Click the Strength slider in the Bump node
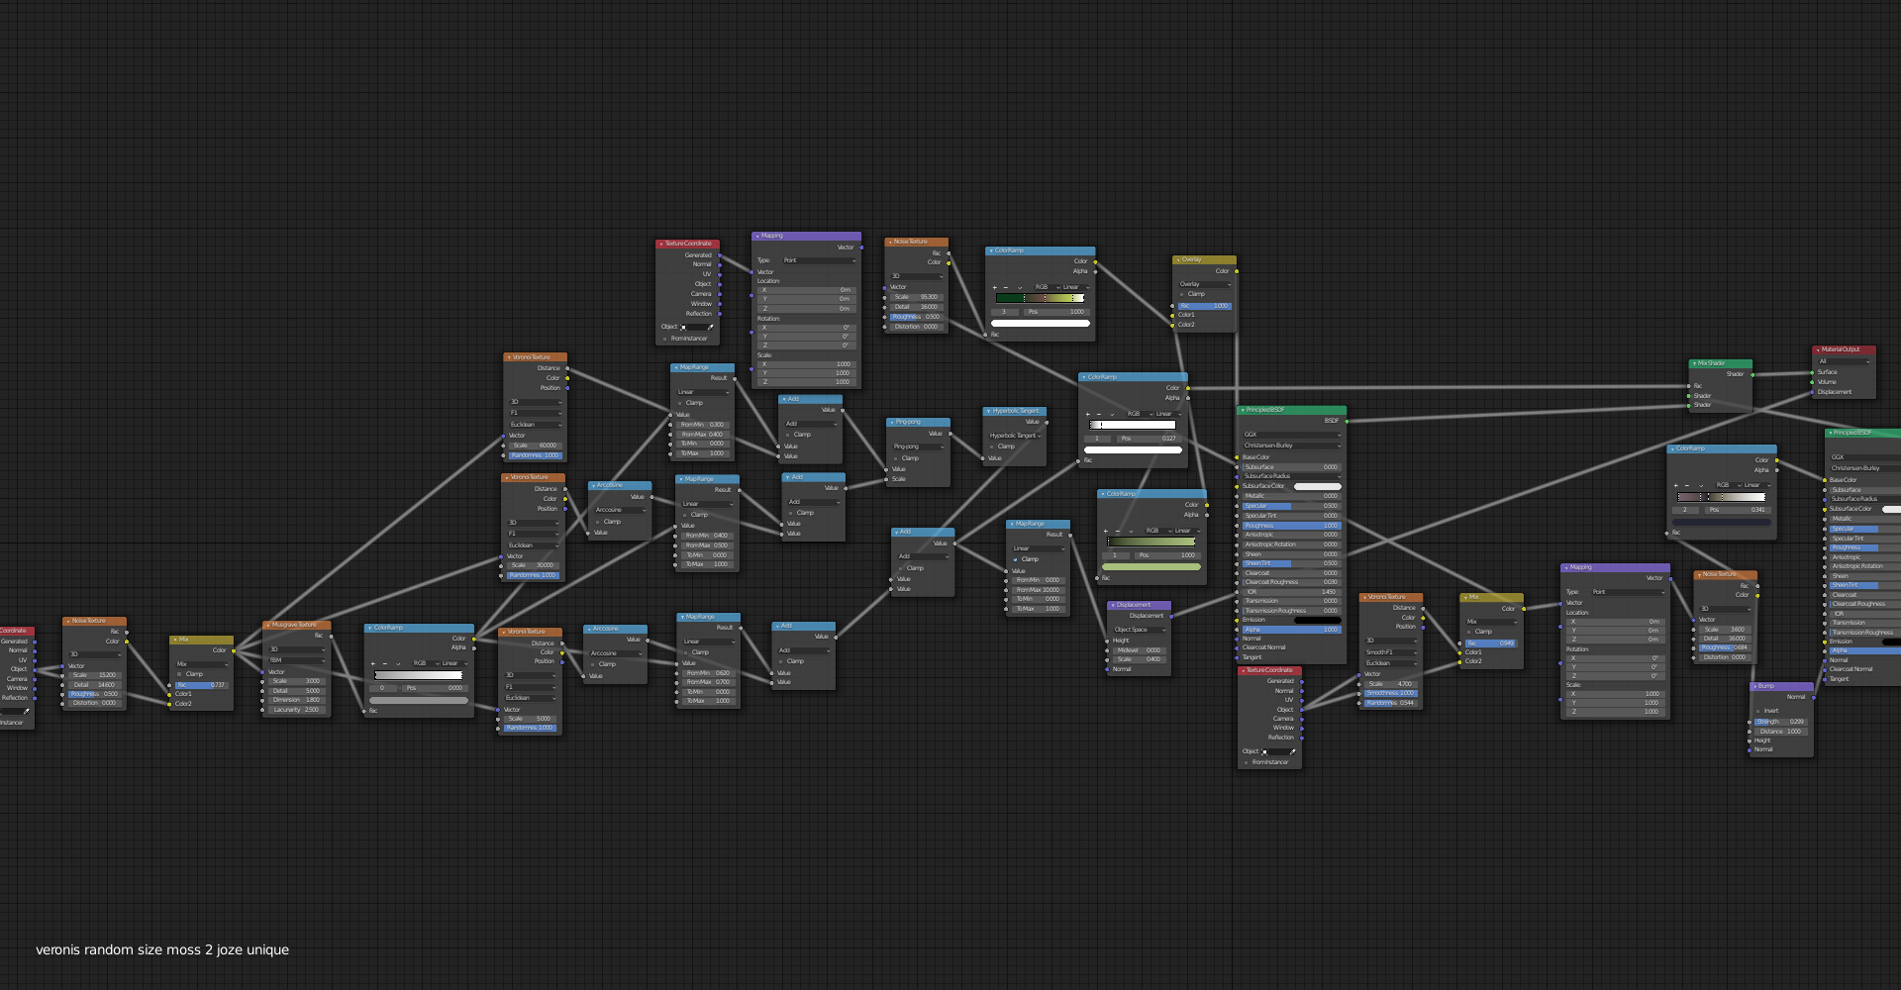1901x990 pixels. [1780, 722]
